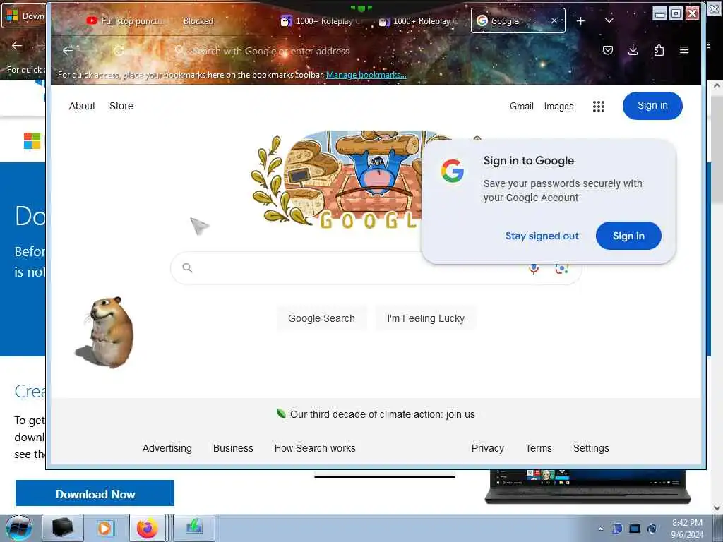Reload the page in Firefox
This screenshot has width=723, height=542.
coord(119,51)
